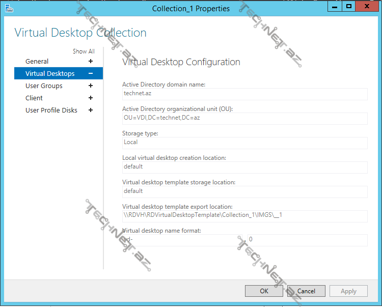Open the User Profile Disks page
Image resolution: width=382 pixels, height=307 pixels.
[51, 110]
